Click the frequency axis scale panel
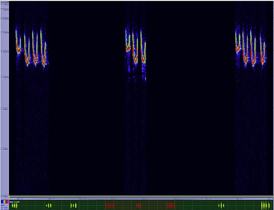This screenshot has height=210, width=274. pyautogui.click(x=4, y=99)
